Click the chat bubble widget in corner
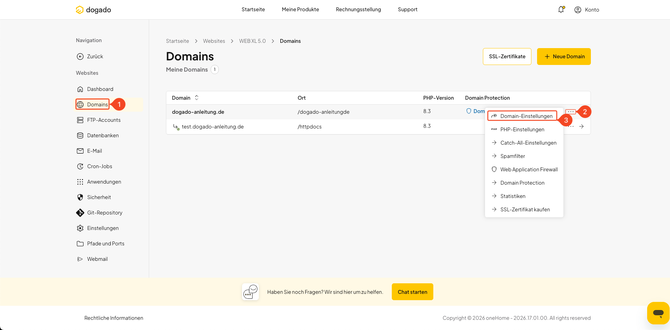 coord(658,313)
